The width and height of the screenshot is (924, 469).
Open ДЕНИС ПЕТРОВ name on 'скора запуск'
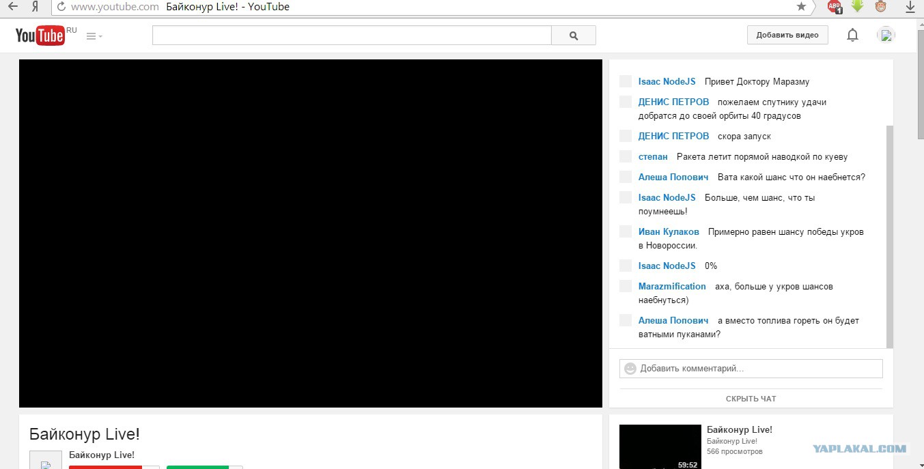pos(674,136)
